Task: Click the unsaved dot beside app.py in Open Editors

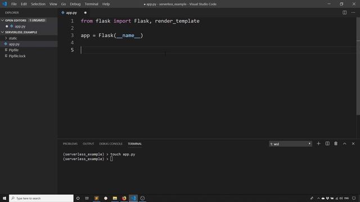Action: (x=7, y=26)
